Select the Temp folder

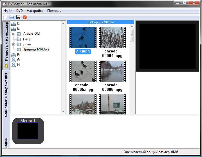[27, 39]
